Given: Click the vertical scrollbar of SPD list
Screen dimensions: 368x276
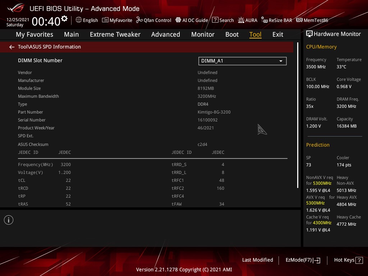Looking at the screenshot, I should (298, 115).
